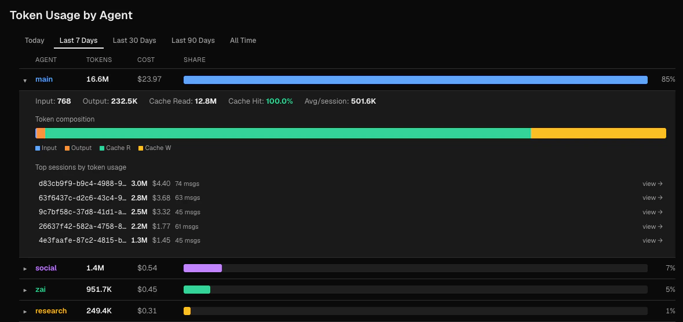683x322 pixels.
Task: Show the All Time tab
Action: (x=243, y=41)
